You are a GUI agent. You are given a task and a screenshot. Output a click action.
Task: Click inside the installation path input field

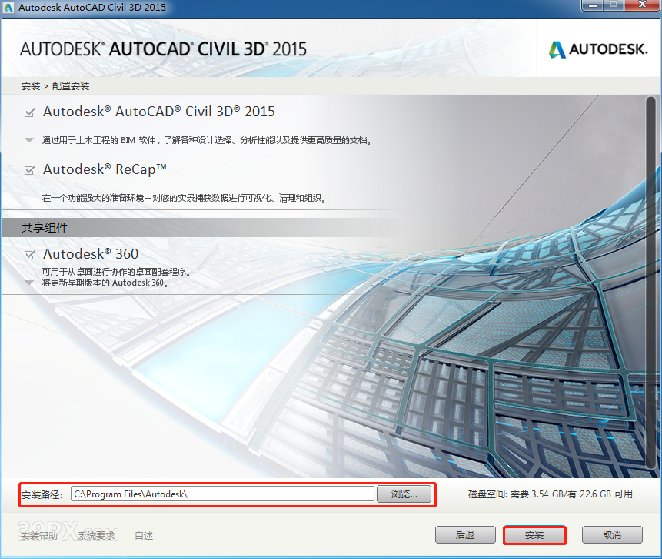pos(223,494)
